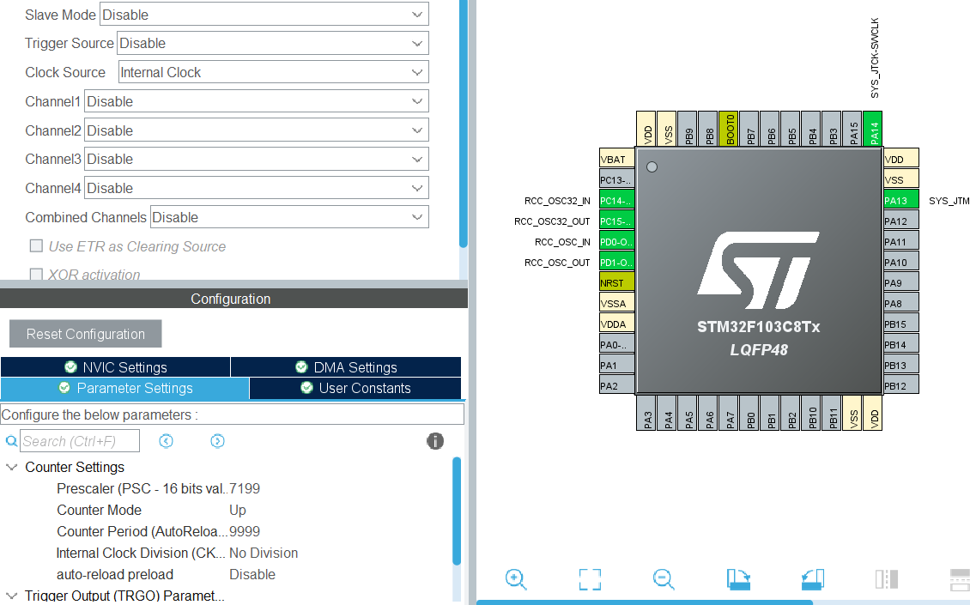The height and width of the screenshot is (605, 970).
Task: Open the Channel4 dropdown
Action: 256,188
